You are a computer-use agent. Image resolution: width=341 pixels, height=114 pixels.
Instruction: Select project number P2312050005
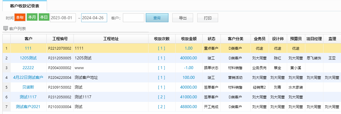(x=60, y=58)
